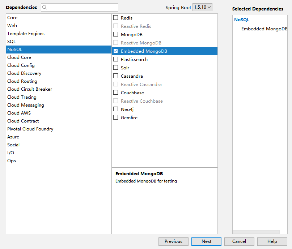
Task: Select the NoSQL category
Action: tap(59, 50)
